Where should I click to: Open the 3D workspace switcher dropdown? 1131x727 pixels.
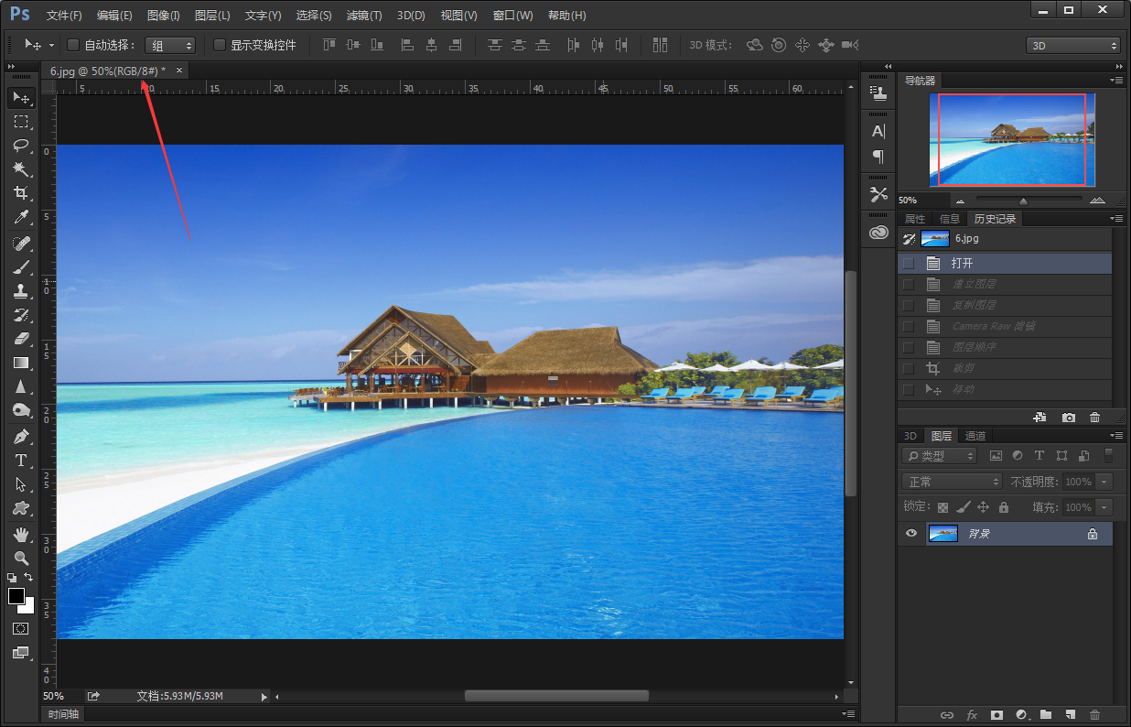pyautogui.click(x=1072, y=46)
